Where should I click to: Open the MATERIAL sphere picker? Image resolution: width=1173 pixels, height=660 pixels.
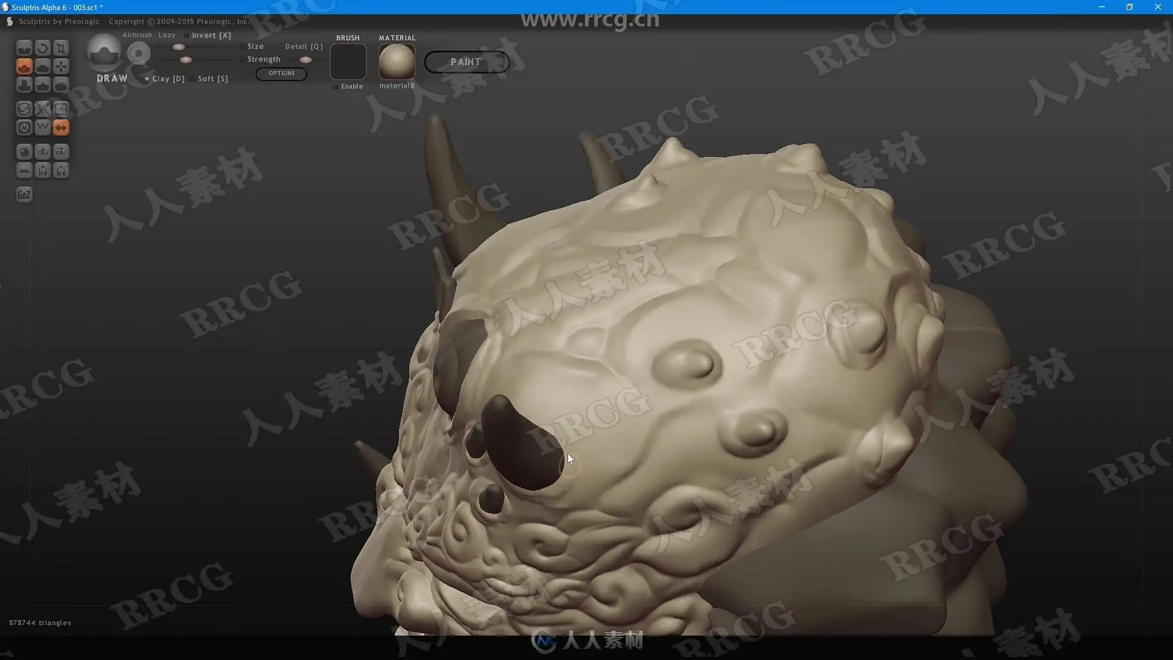pos(397,62)
